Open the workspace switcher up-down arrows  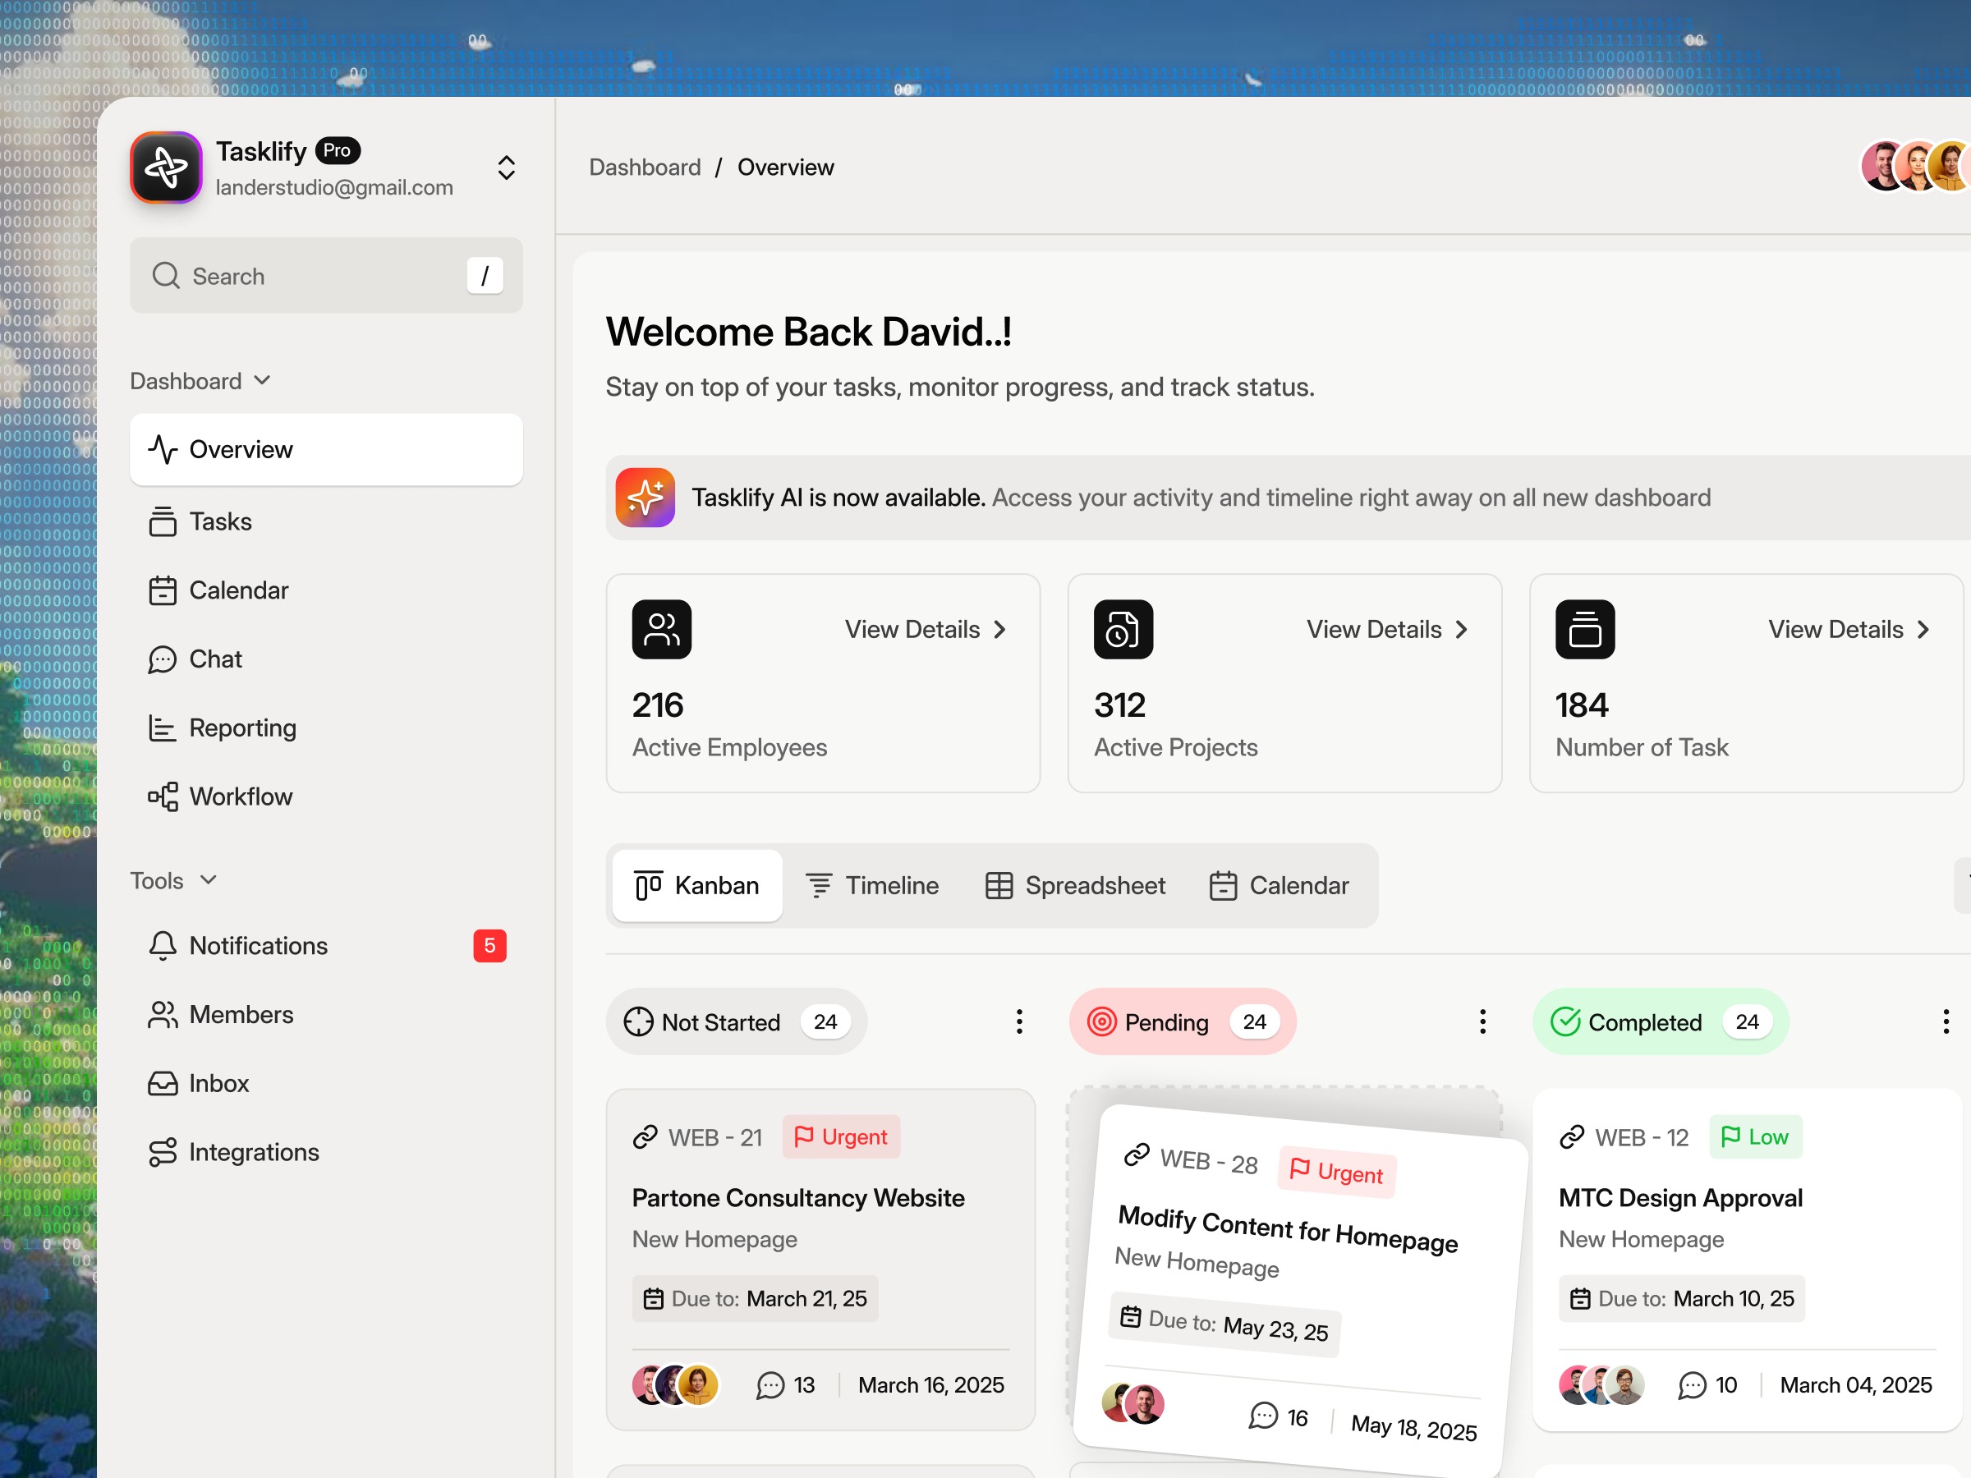(x=506, y=168)
